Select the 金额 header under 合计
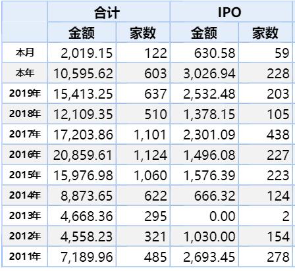This screenshot has width=295, height=271. point(82,32)
